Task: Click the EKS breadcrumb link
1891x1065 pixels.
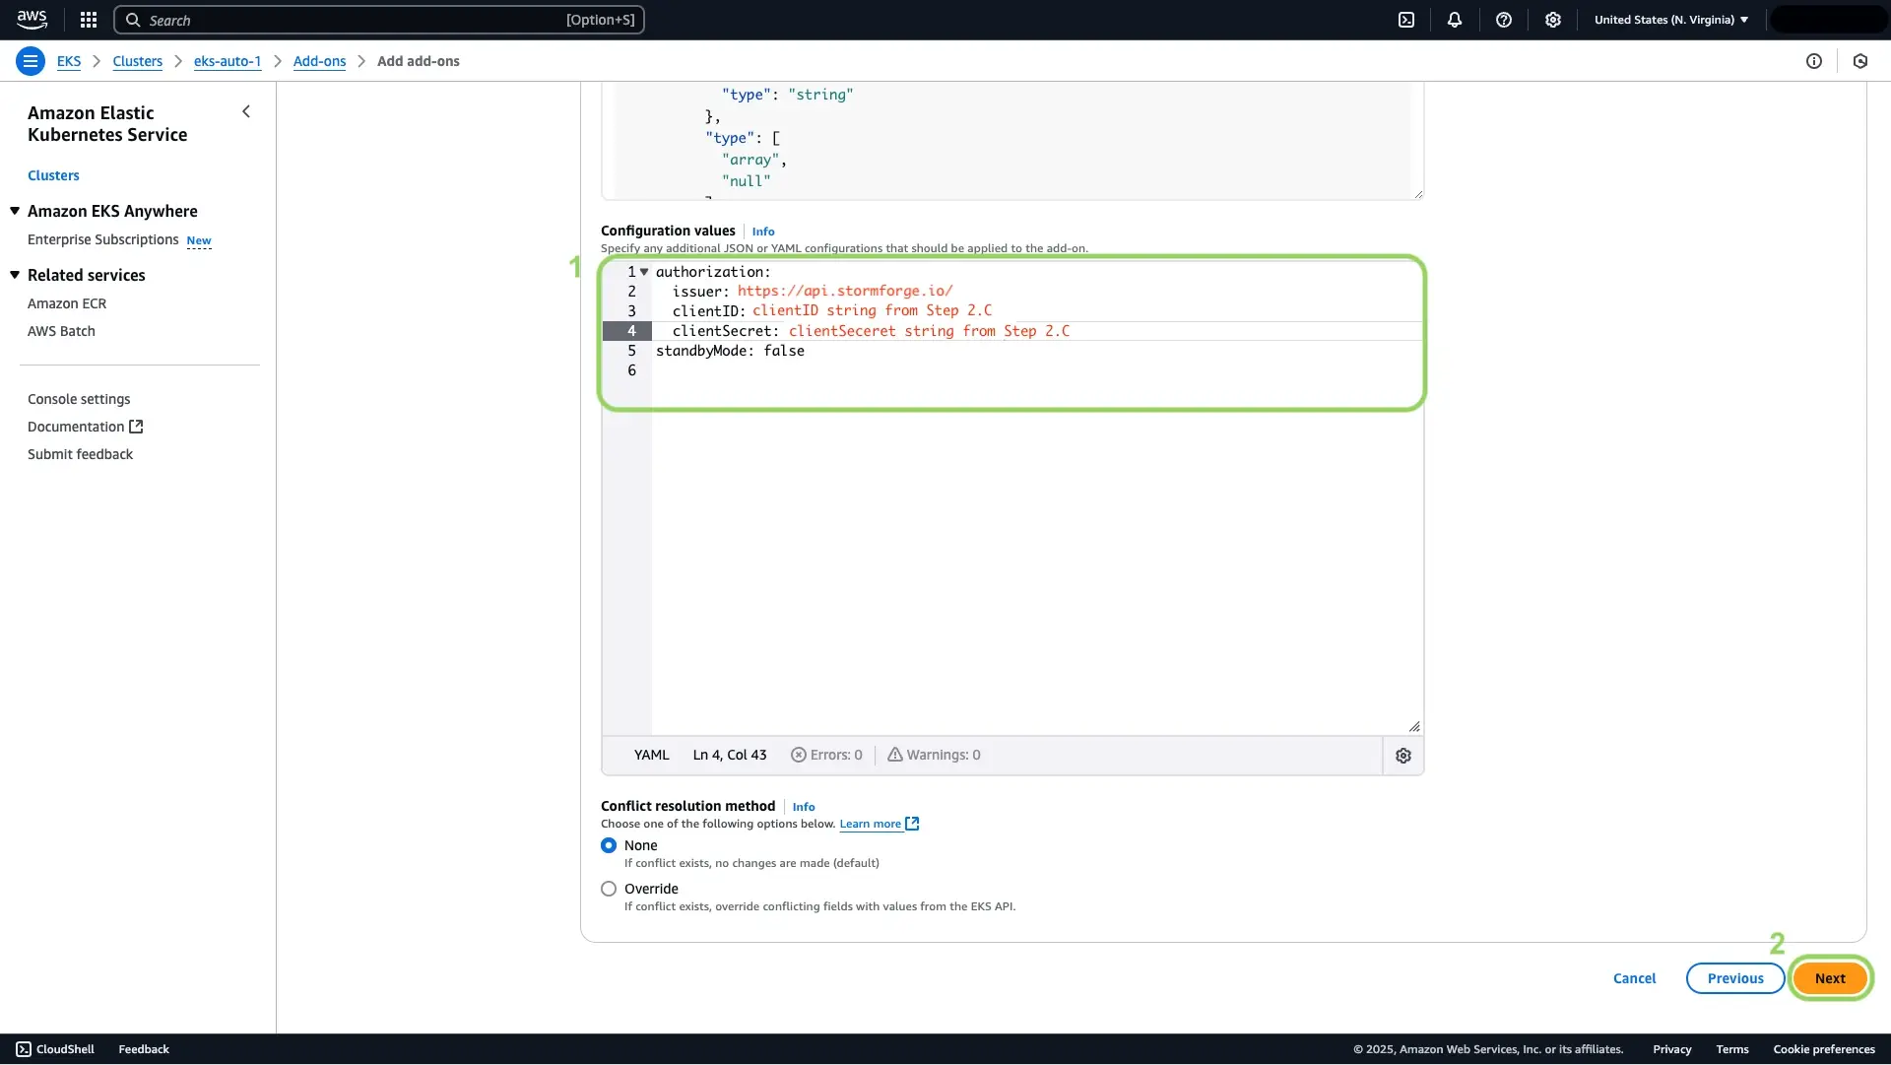Action: (x=69, y=61)
